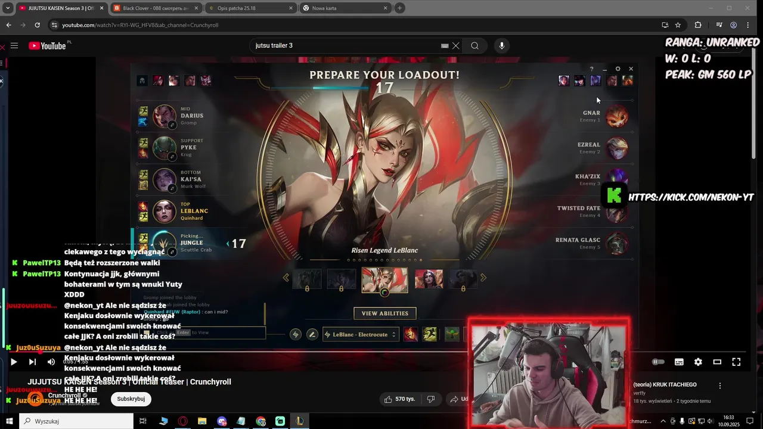Search with YouTube voice microphone
Image resolution: width=763 pixels, height=429 pixels.
[x=501, y=46]
